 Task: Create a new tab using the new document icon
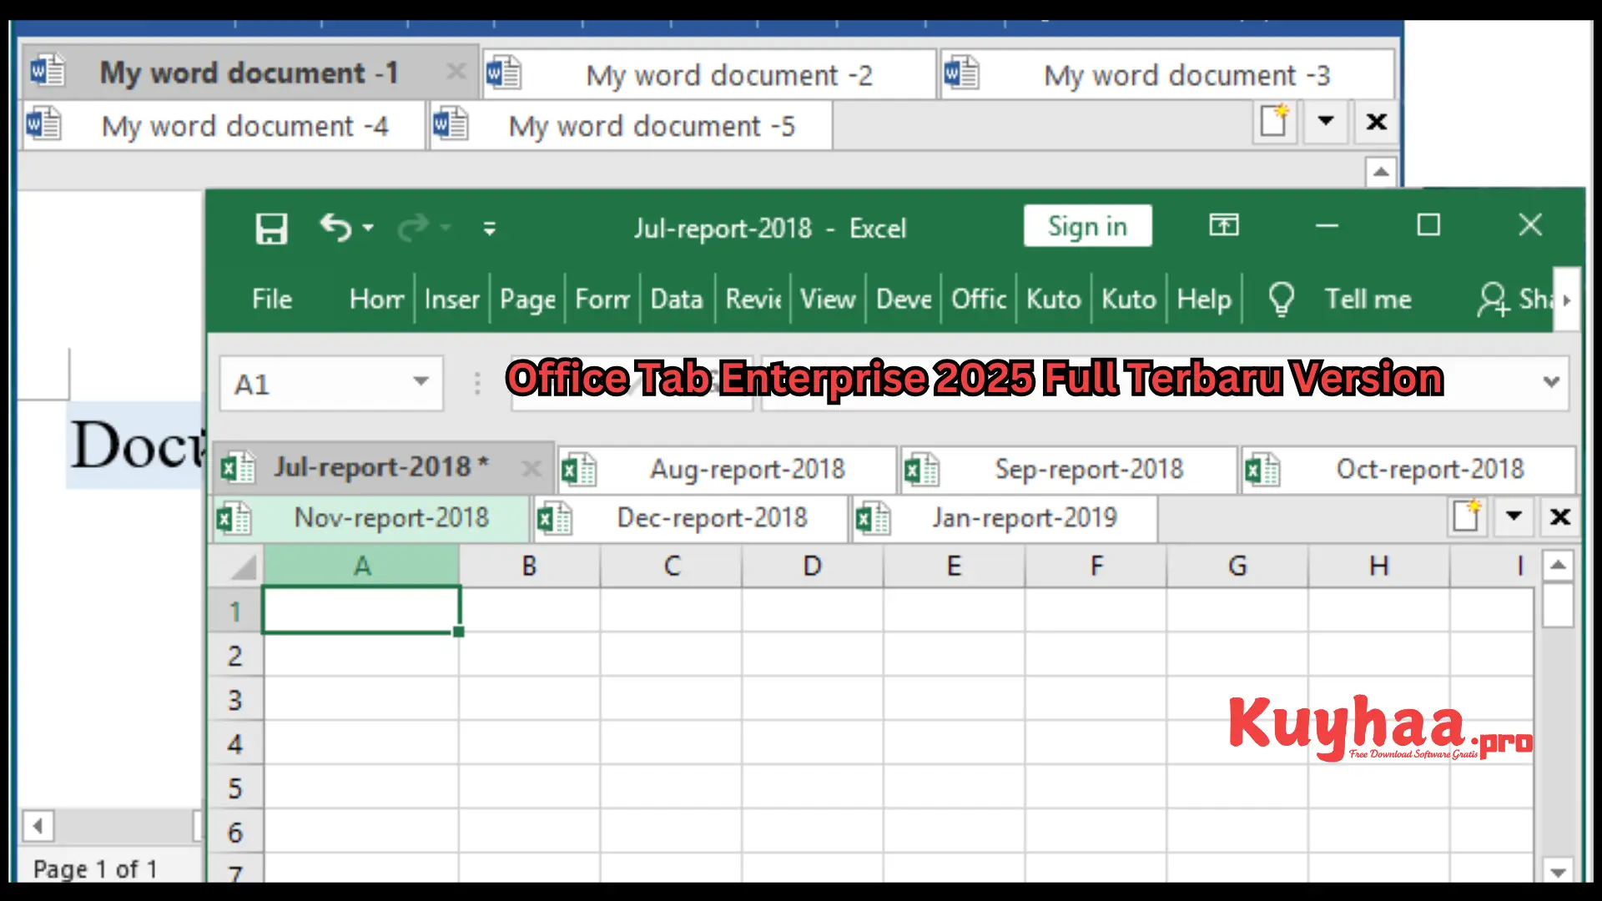click(x=1274, y=123)
